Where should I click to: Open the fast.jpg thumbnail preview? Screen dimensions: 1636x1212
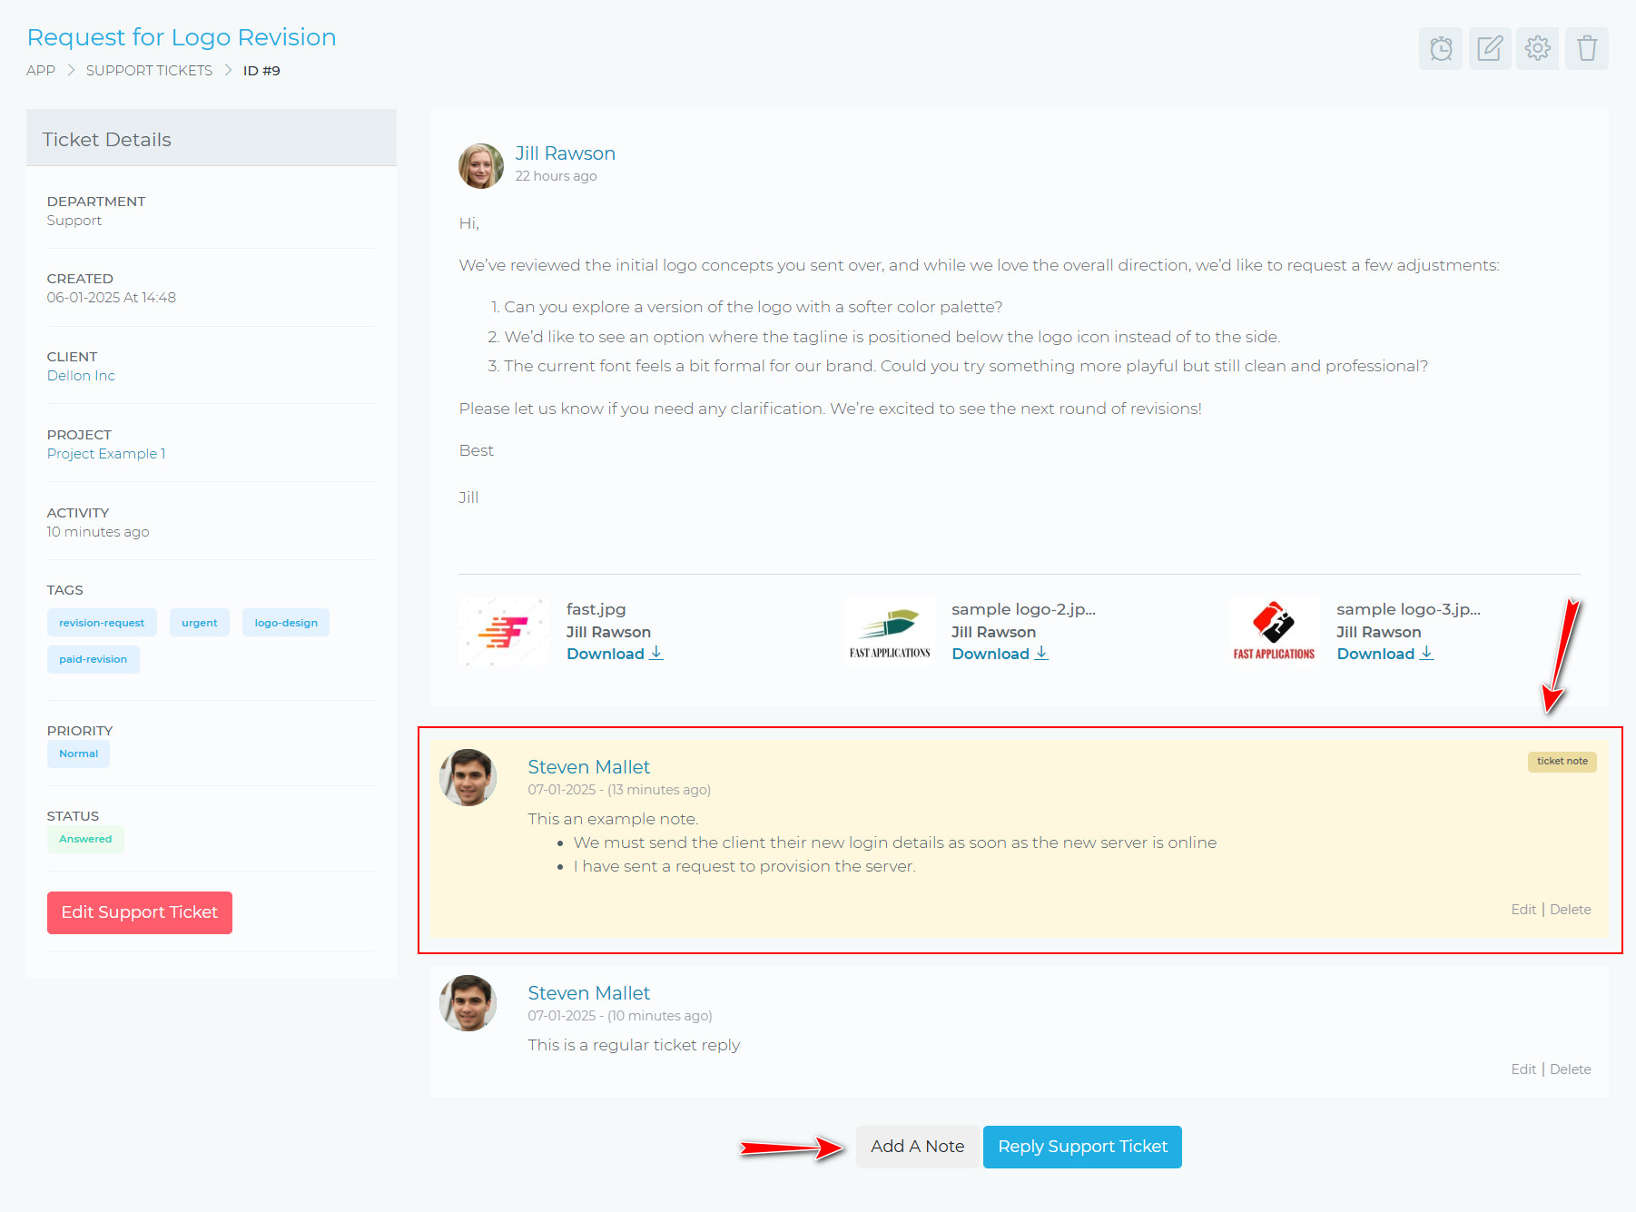504,632
